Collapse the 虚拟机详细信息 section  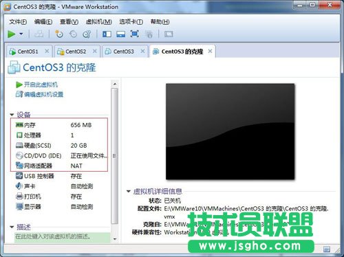click(x=129, y=191)
